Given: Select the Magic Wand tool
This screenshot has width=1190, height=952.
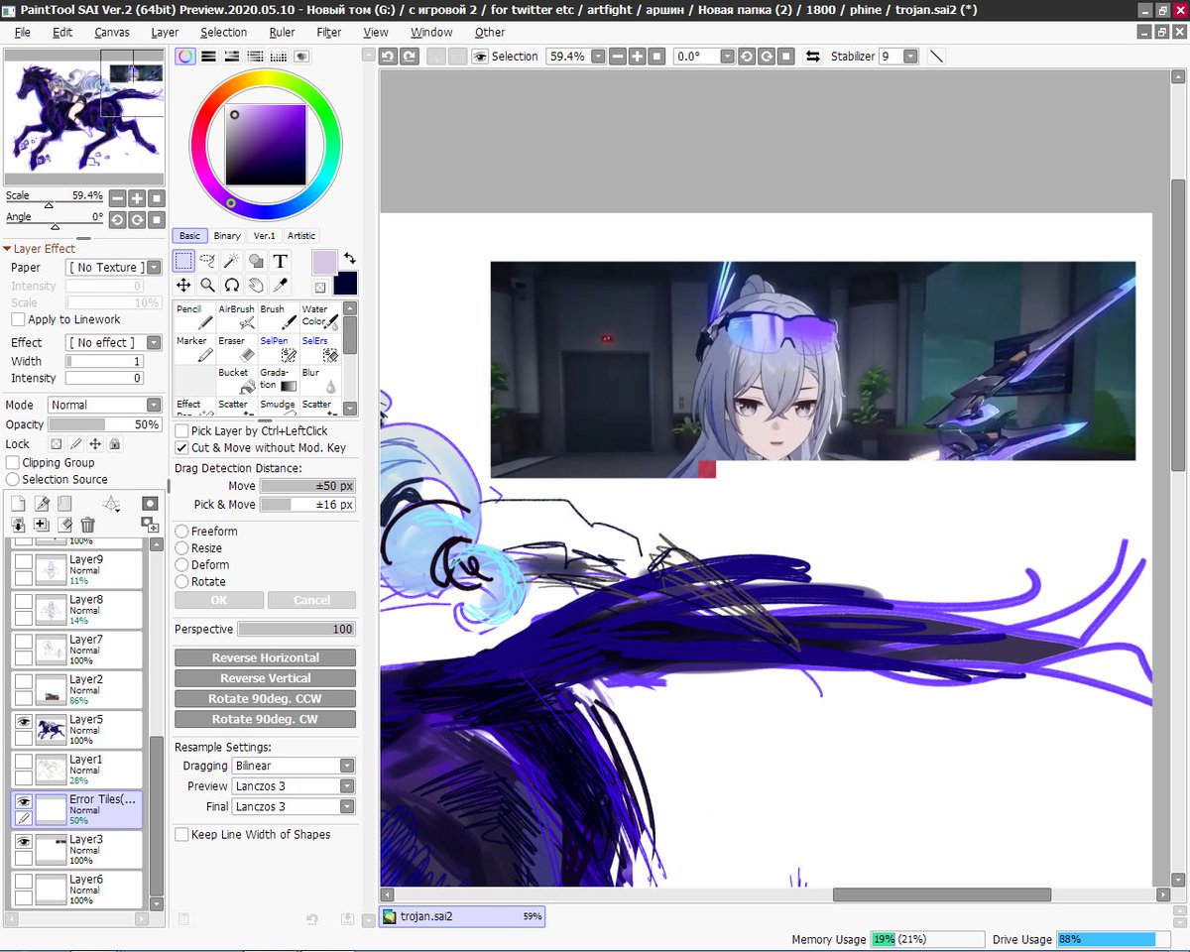Looking at the screenshot, I should (232, 261).
